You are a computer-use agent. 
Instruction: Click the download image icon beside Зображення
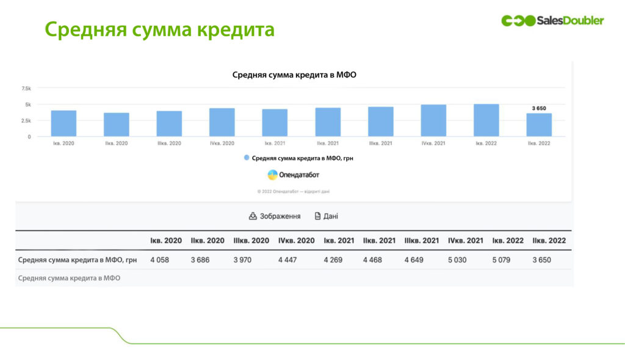coord(252,216)
